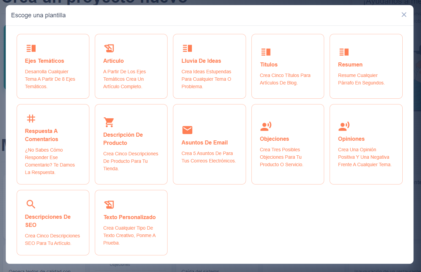Open Respuesta A Comentarios template title
The height and width of the screenshot is (272, 421).
pyautogui.click(x=41, y=135)
